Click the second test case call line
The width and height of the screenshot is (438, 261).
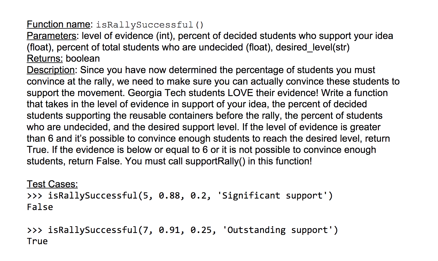coord(183,230)
